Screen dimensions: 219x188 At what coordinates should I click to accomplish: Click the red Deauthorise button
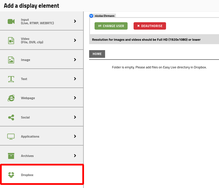(150, 26)
